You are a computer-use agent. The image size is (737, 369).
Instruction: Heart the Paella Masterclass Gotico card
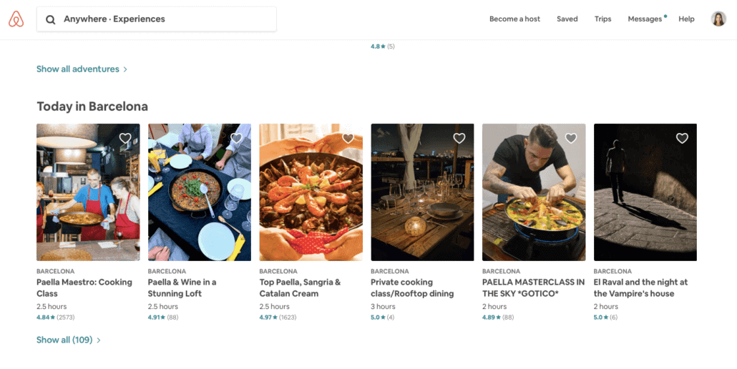(570, 138)
